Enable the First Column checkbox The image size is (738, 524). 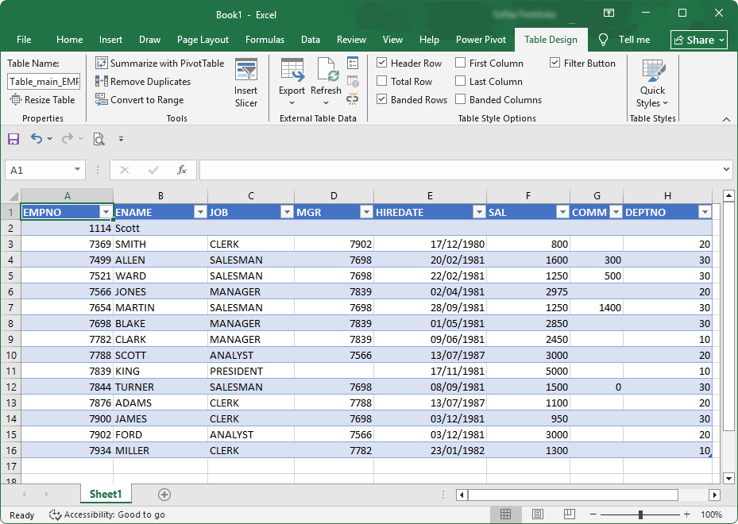click(460, 63)
